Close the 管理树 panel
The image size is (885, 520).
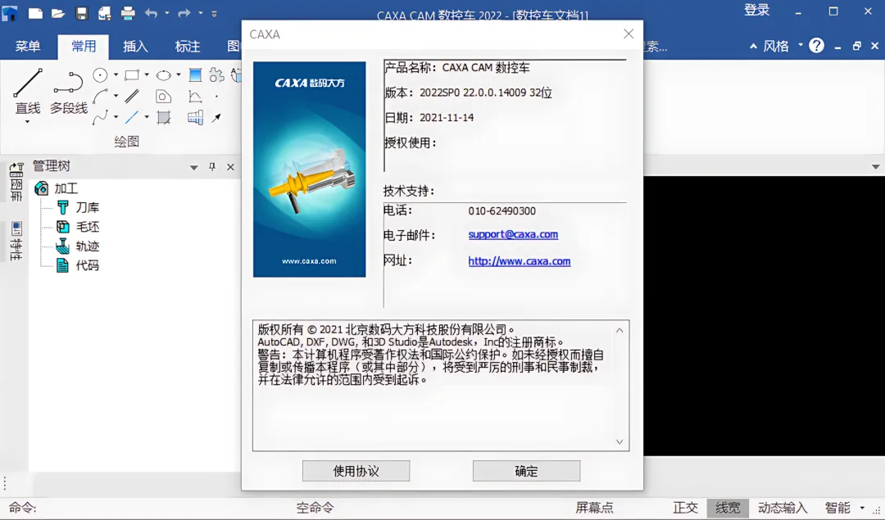tap(230, 167)
